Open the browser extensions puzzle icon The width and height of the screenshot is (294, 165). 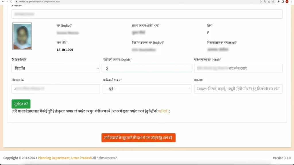[x=278, y=1]
